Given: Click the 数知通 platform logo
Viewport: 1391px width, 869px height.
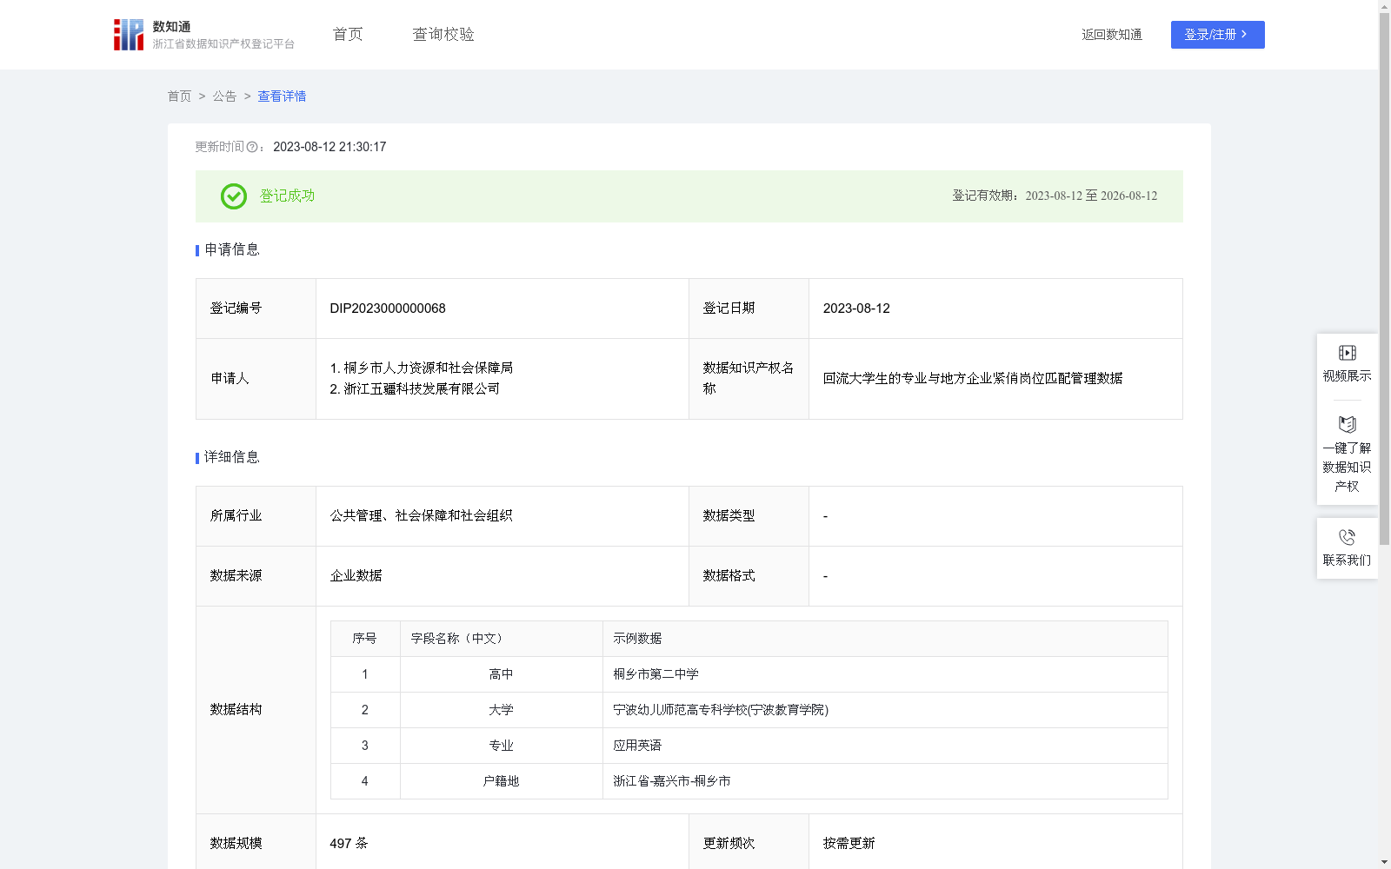Looking at the screenshot, I should (203, 35).
